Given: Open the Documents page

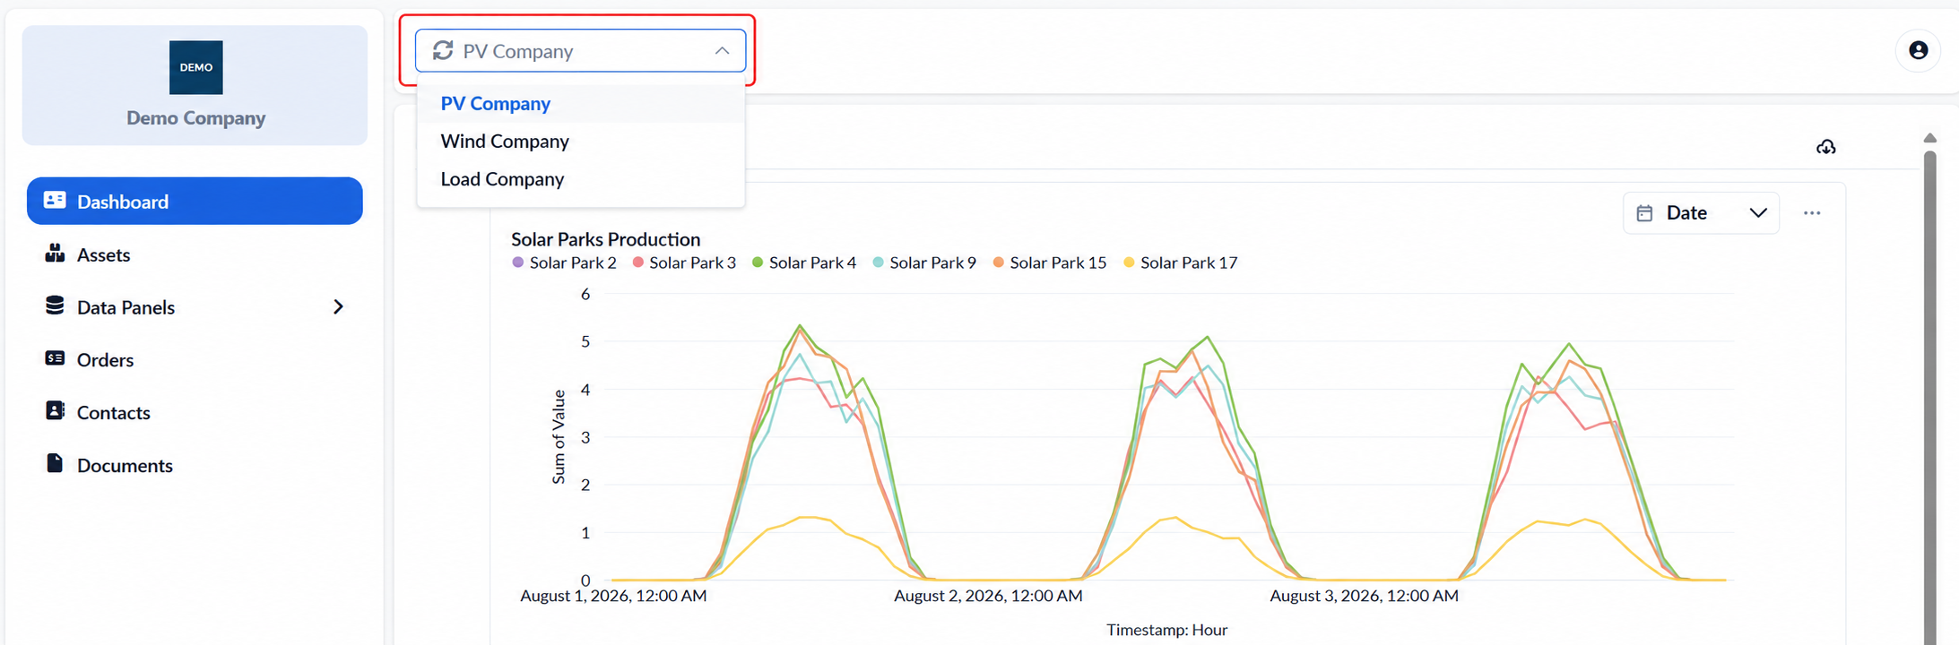Looking at the screenshot, I should point(195,466).
